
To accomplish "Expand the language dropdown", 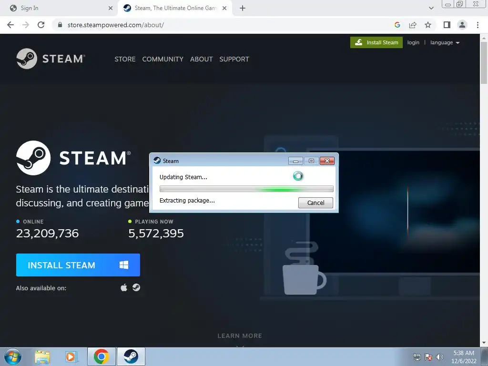I will tap(445, 42).
